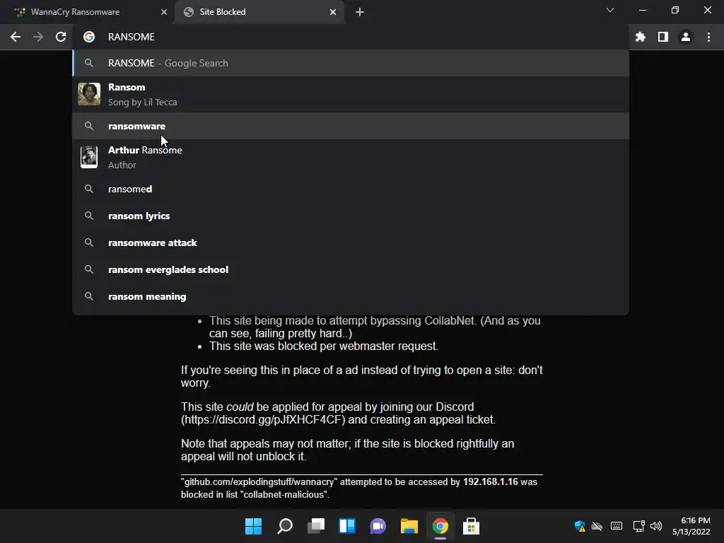Open the Chrome profile menu

pos(686,37)
